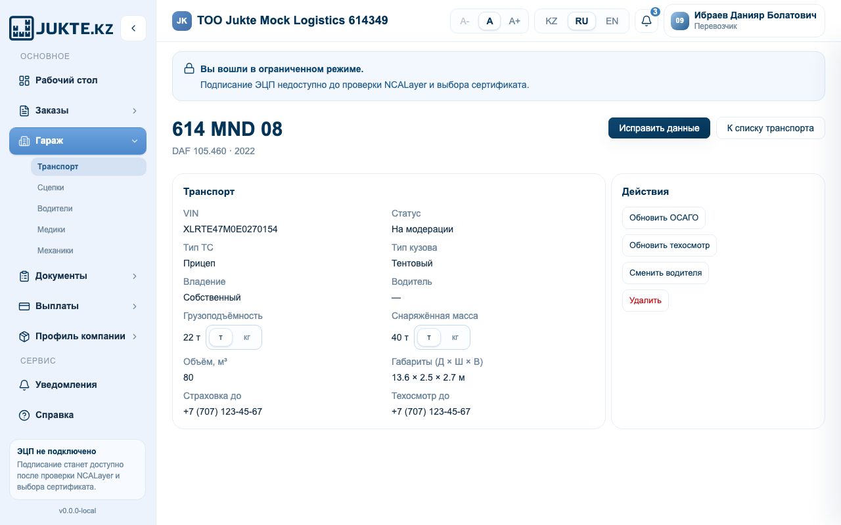841x525 pixels.
Task: Click Обновить ОСАГО action button
Action: (664, 218)
